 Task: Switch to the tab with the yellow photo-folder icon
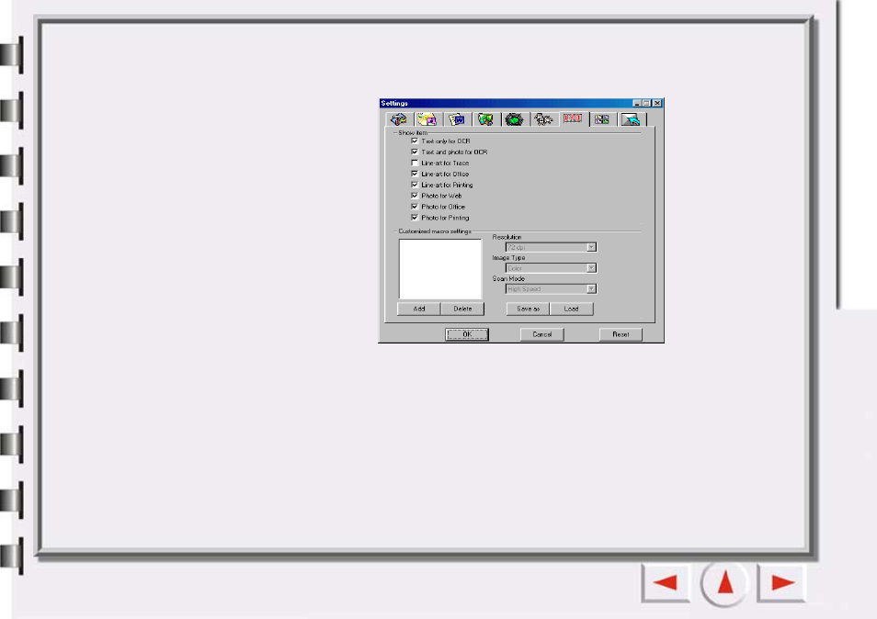click(427, 119)
